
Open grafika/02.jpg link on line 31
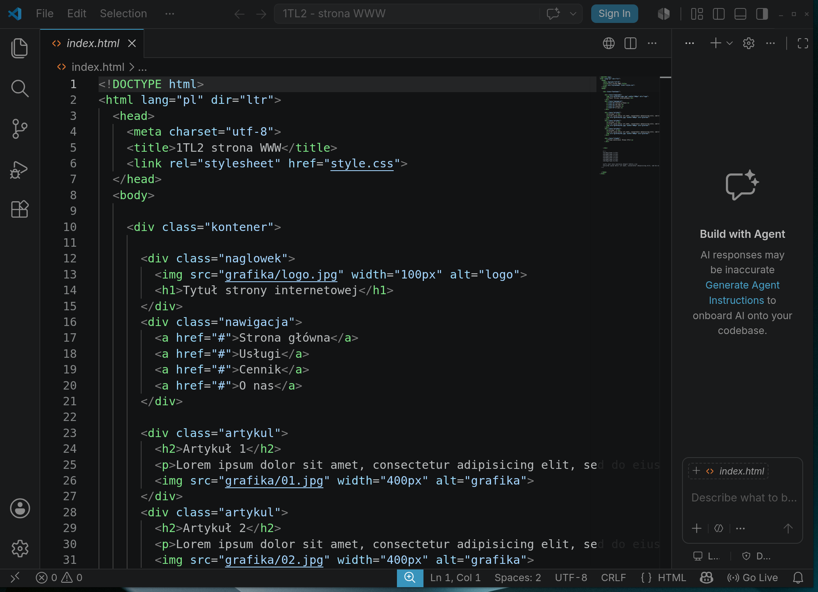click(x=274, y=560)
